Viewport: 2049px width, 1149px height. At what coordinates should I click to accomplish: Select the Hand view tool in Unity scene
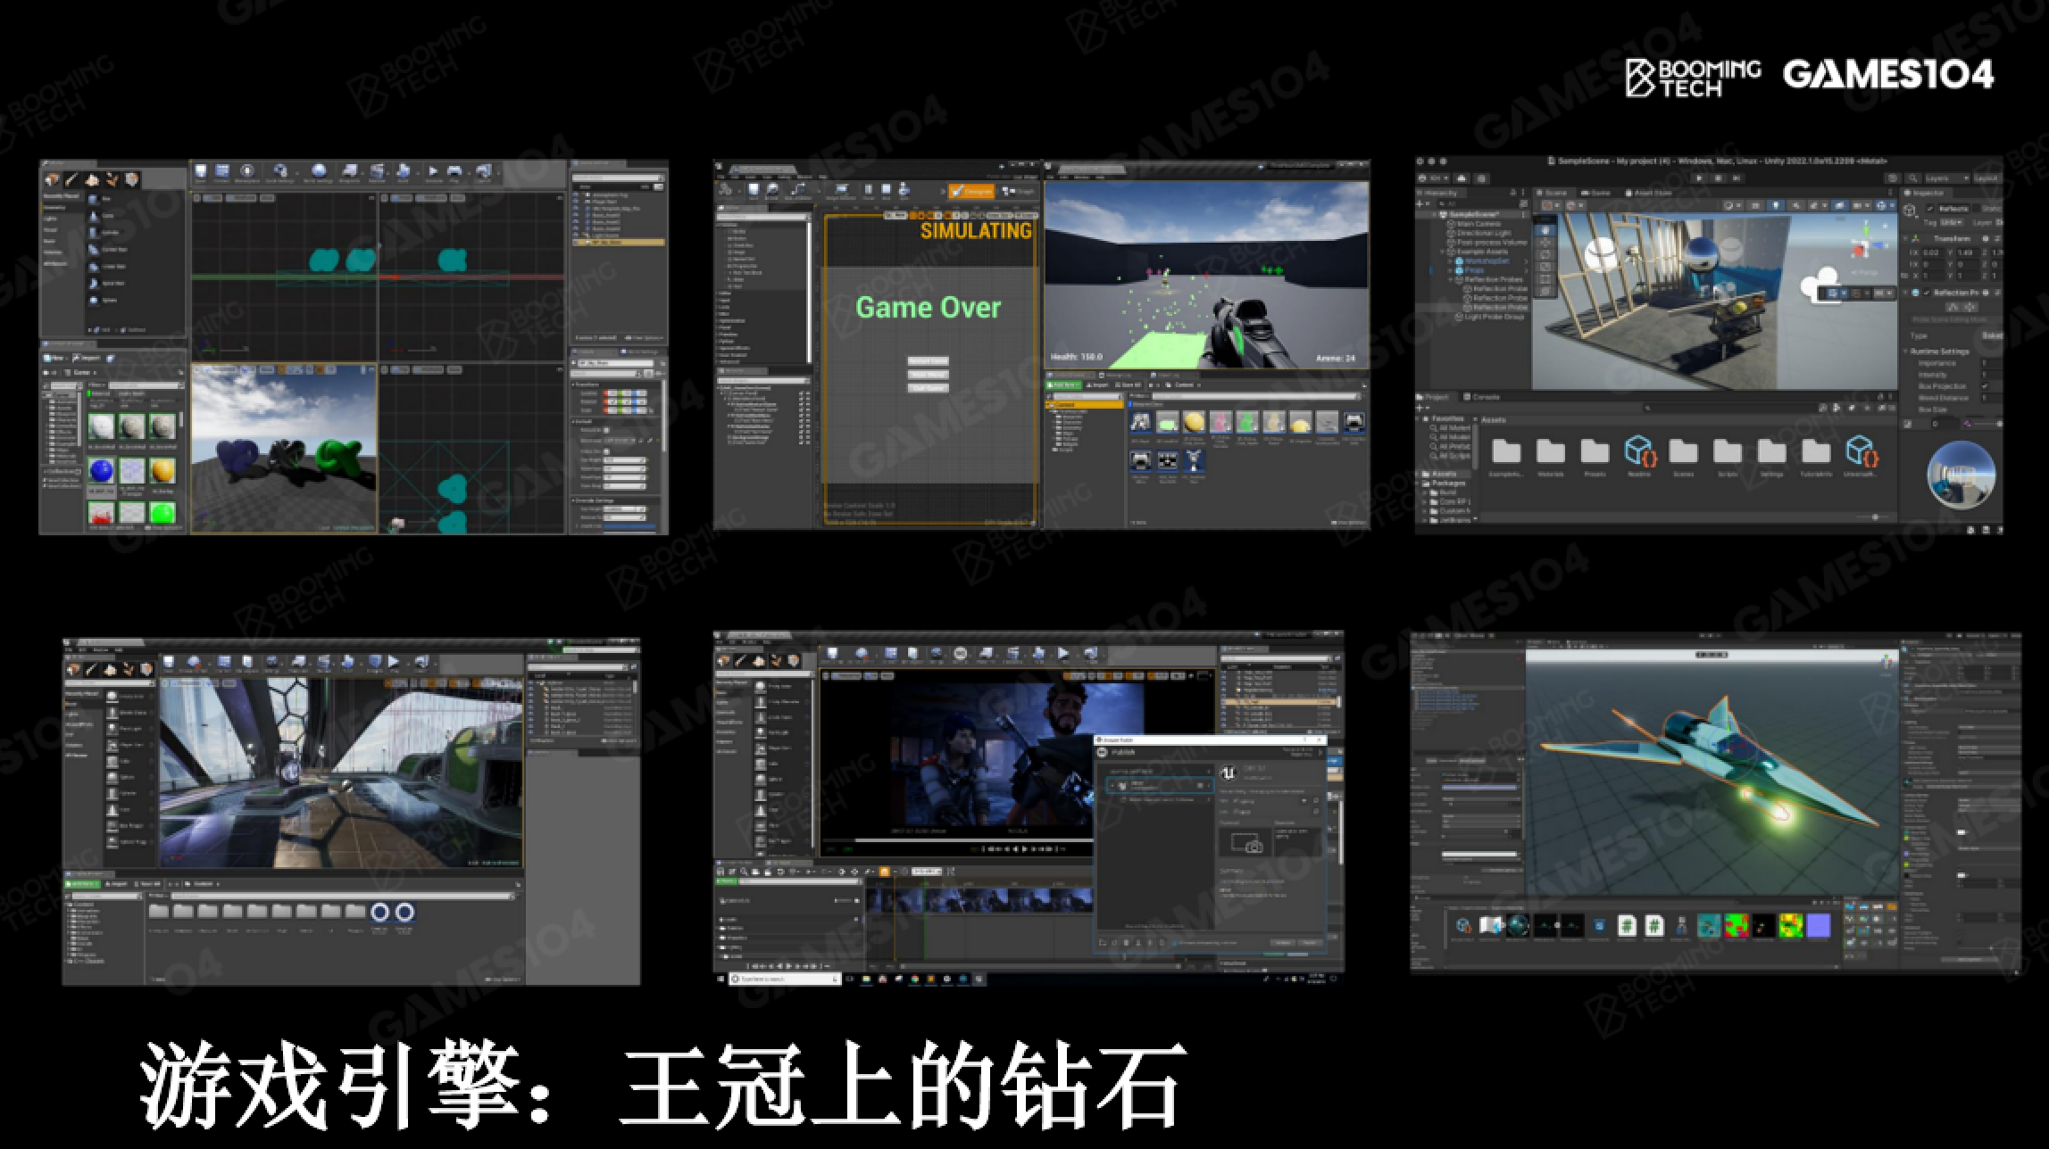pyautogui.click(x=1545, y=229)
